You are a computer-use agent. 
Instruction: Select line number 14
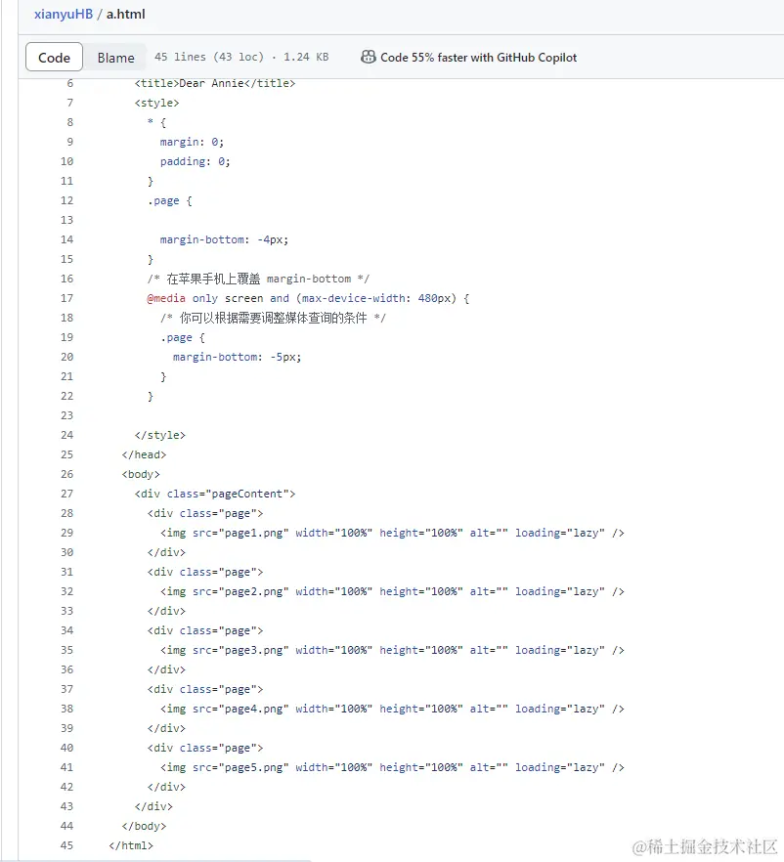click(x=66, y=239)
